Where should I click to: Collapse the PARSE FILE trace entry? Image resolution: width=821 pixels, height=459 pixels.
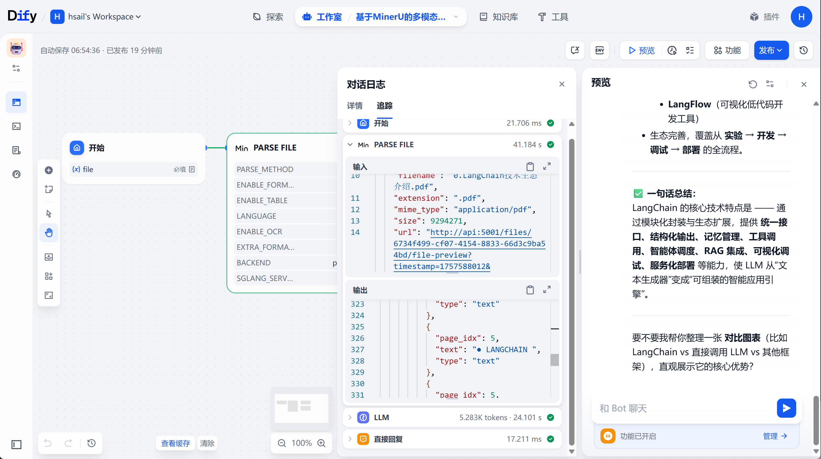(350, 145)
